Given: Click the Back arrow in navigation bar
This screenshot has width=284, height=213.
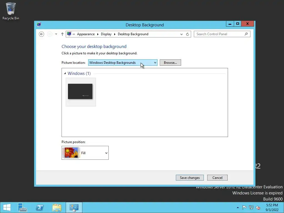Looking at the screenshot, I should pos(42,34).
